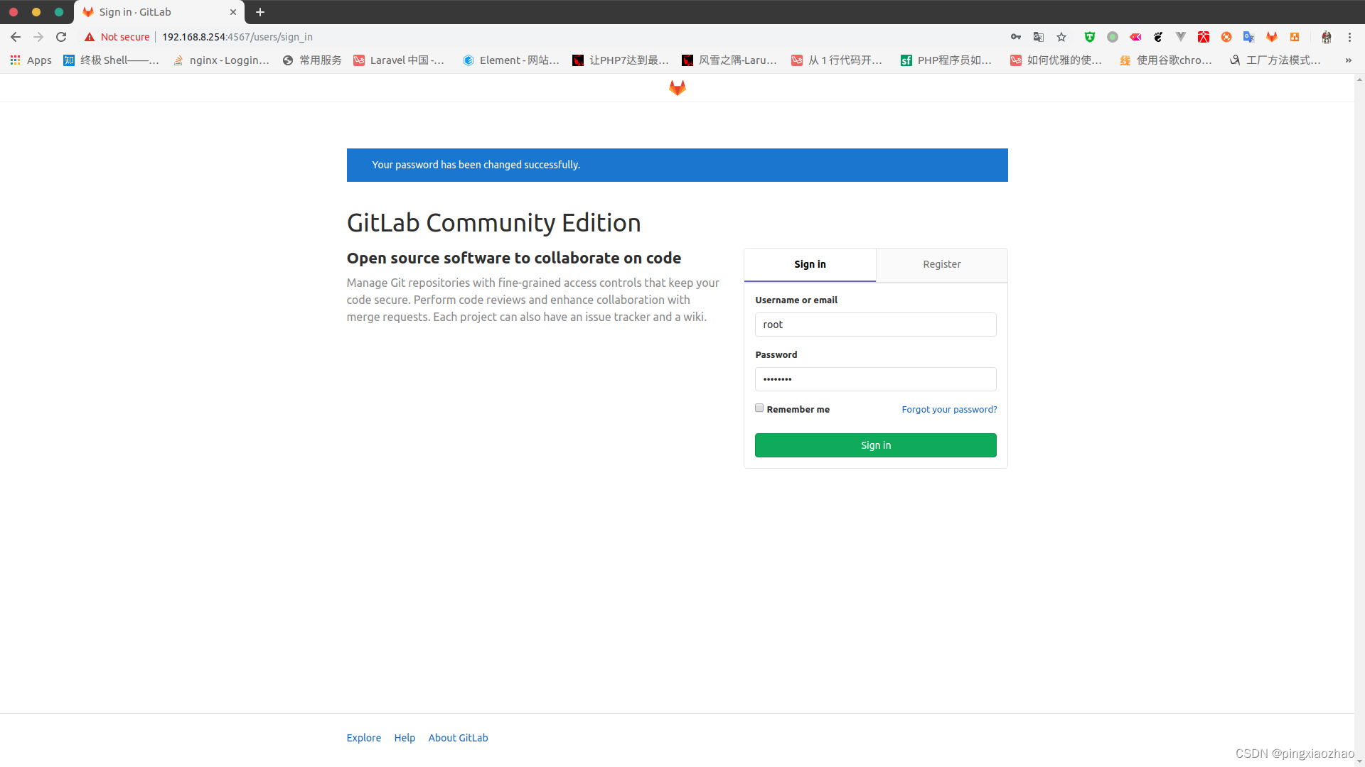
Task: Enable the Remember me checkbox
Action: tap(759, 408)
